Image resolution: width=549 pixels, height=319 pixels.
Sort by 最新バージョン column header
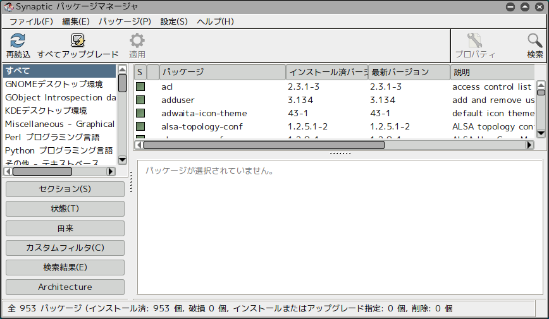[409, 72]
